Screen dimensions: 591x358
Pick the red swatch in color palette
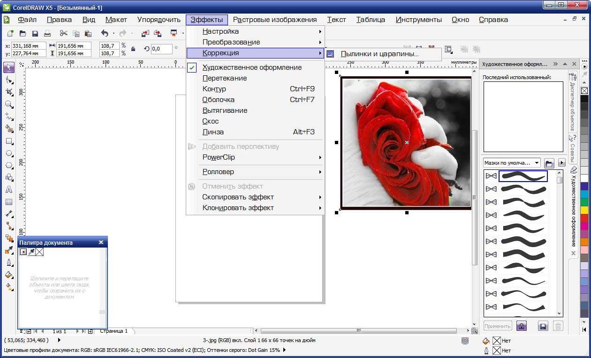584,218
